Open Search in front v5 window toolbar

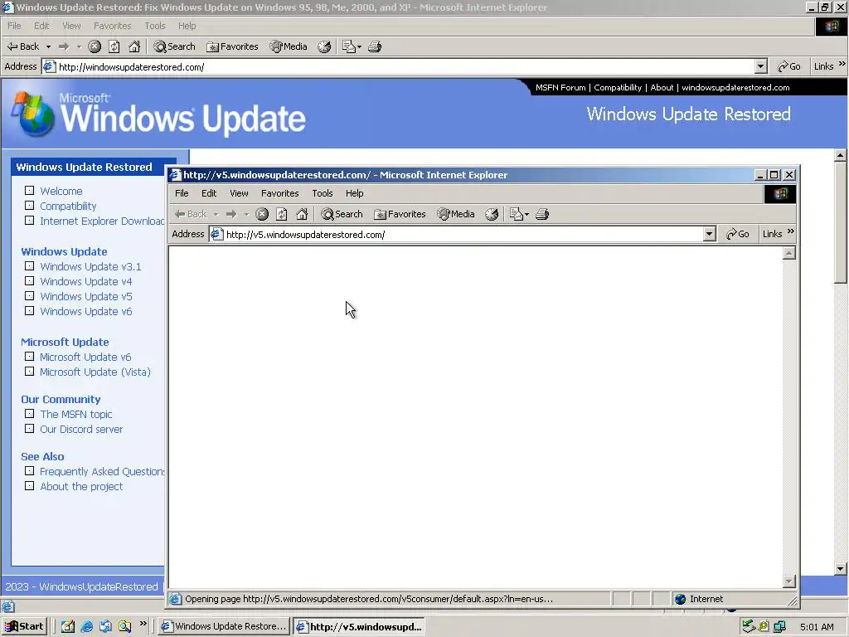[342, 214]
